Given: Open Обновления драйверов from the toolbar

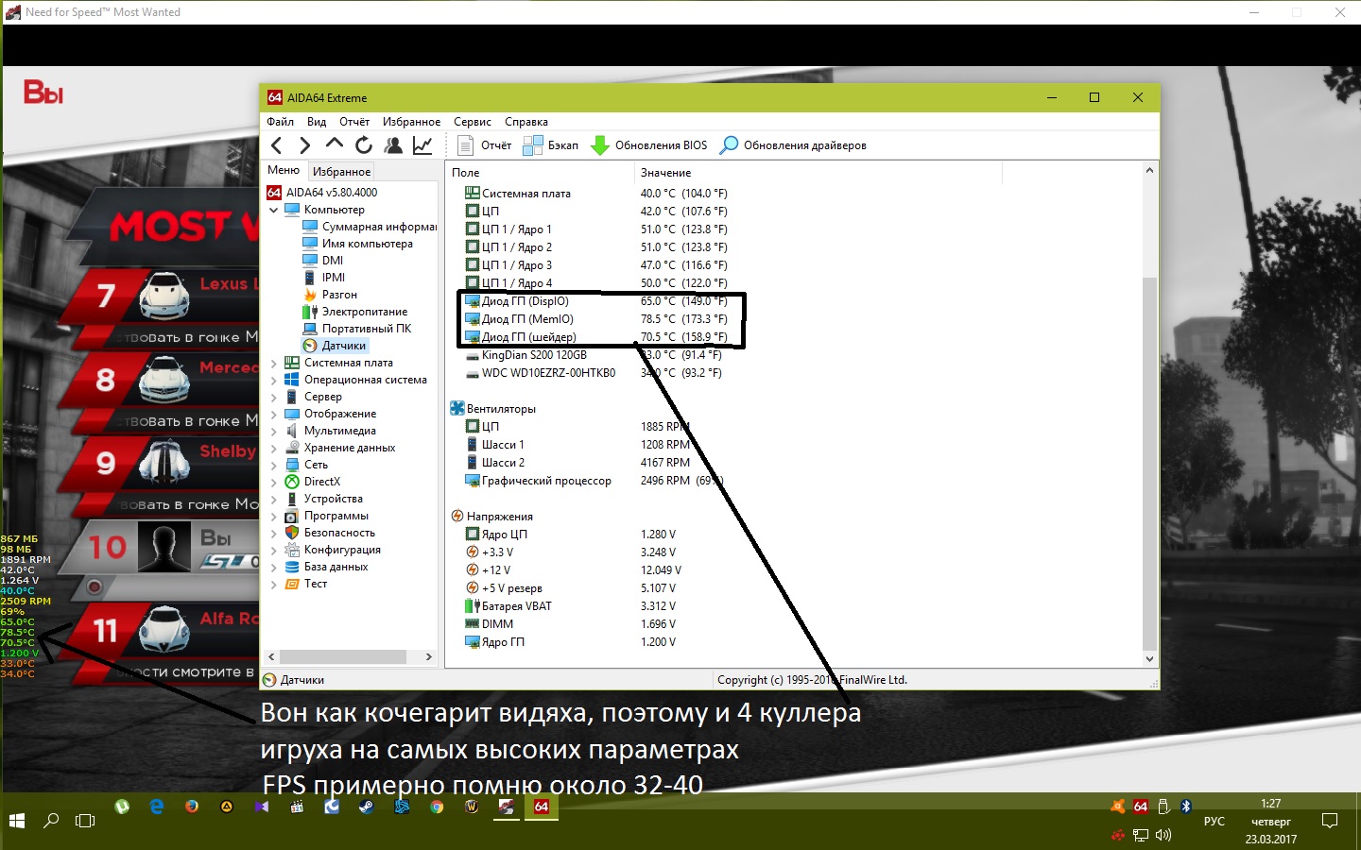Looking at the screenshot, I should point(793,145).
